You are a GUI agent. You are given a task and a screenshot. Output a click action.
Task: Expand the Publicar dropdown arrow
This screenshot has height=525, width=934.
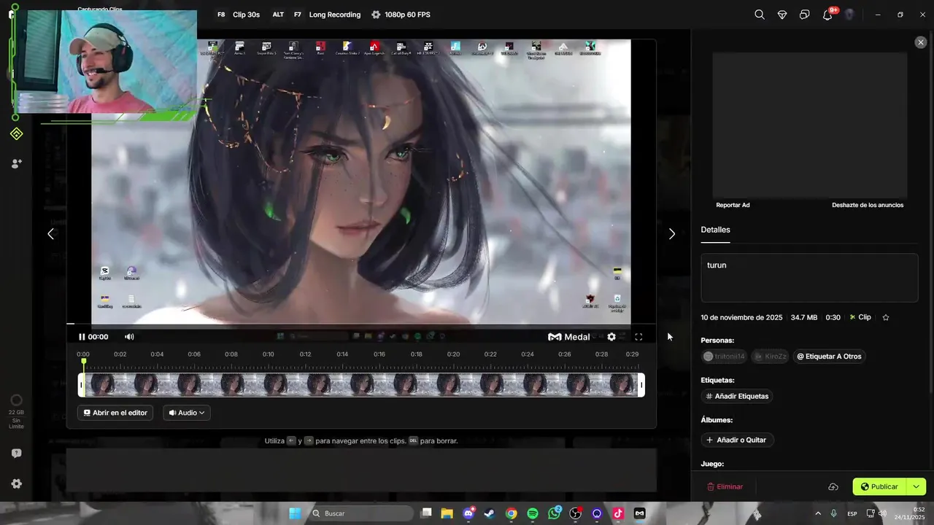click(x=916, y=487)
